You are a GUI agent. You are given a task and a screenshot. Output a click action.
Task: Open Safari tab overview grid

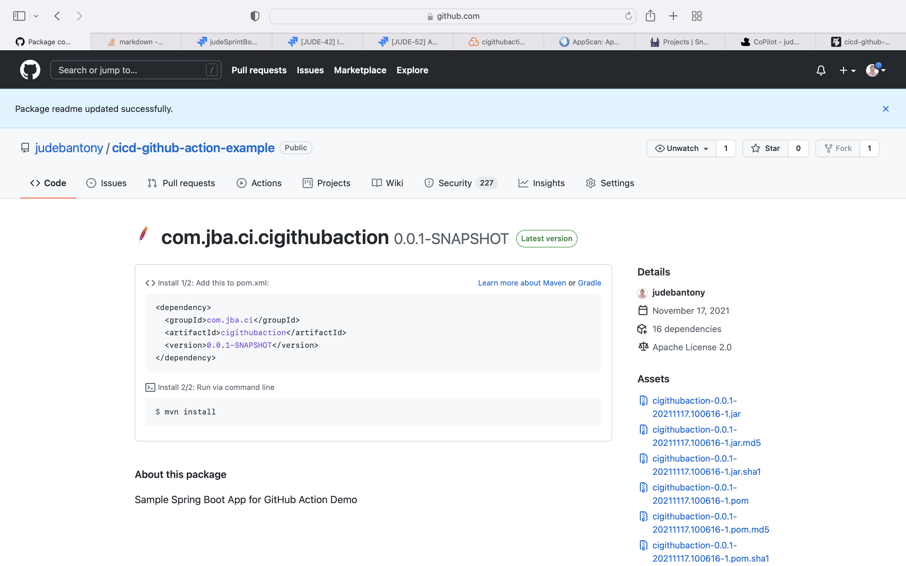pyautogui.click(x=696, y=16)
